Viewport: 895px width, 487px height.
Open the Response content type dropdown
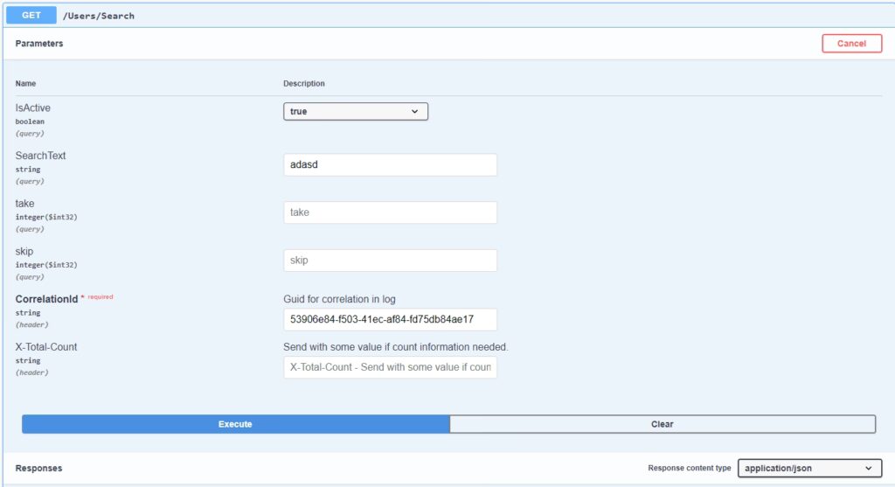click(x=807, y=469)
